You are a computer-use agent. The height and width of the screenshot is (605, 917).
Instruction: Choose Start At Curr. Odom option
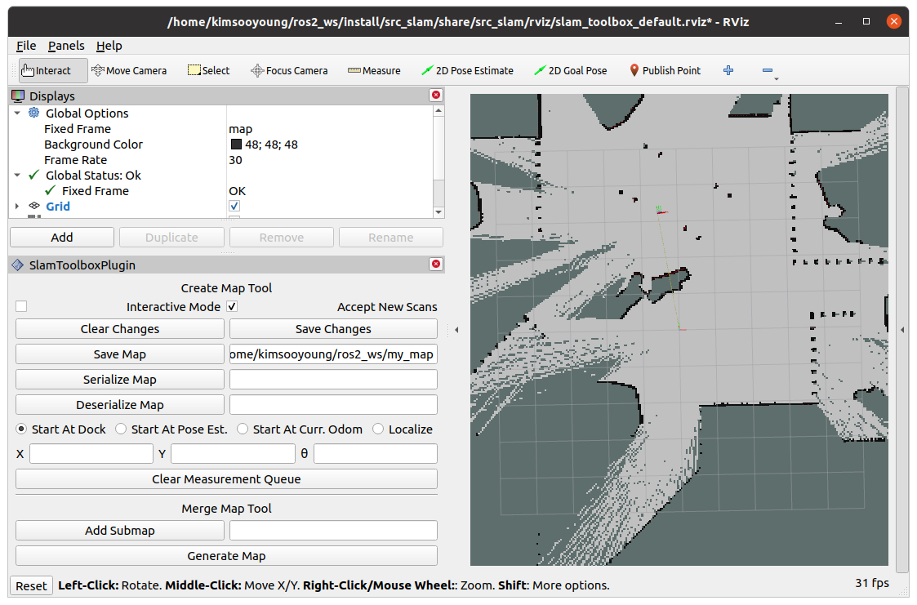point(243,429)
